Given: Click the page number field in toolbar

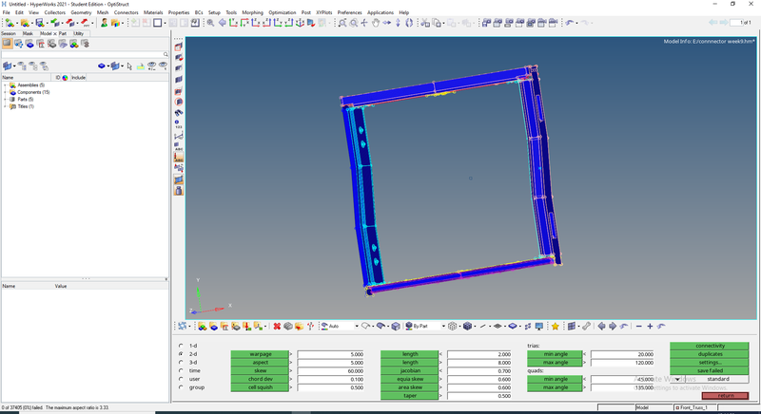Looking at the screenshot, I should tap(736, 23).
